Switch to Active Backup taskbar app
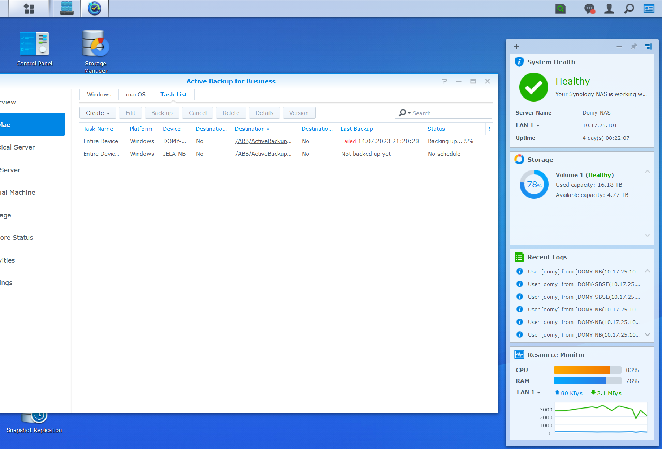The image size is (662, 449). click(95, 8)
